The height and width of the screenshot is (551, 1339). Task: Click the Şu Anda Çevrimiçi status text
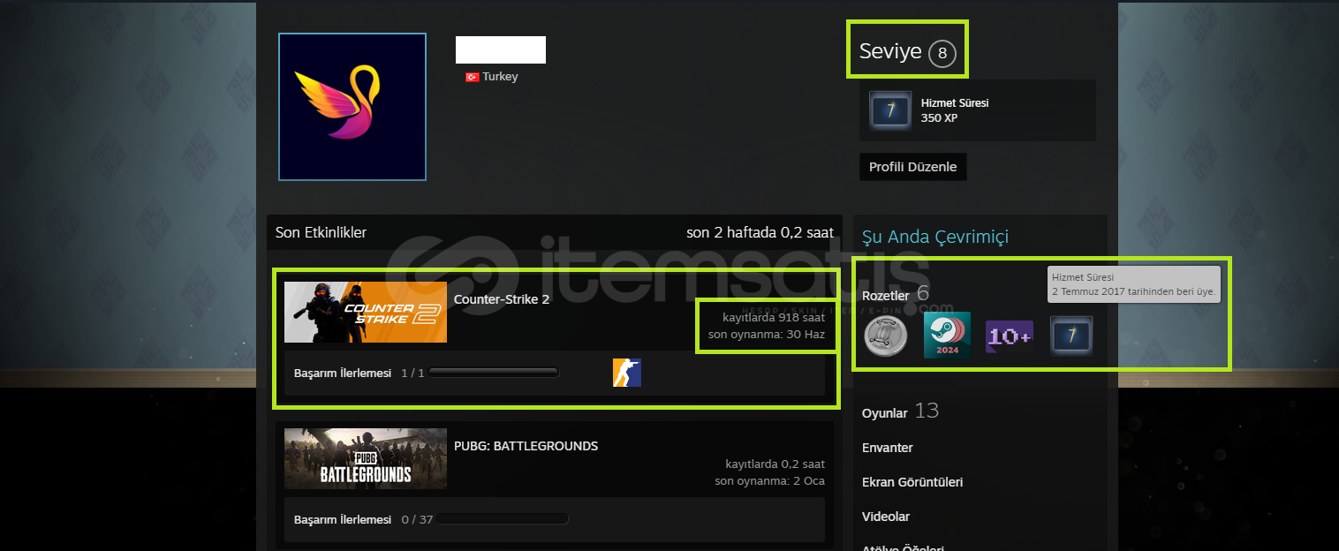coord(935,237)
